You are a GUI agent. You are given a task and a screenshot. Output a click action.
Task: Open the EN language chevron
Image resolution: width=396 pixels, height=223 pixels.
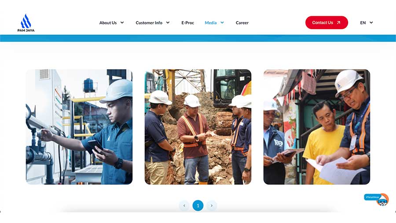(x=371, y=22)
